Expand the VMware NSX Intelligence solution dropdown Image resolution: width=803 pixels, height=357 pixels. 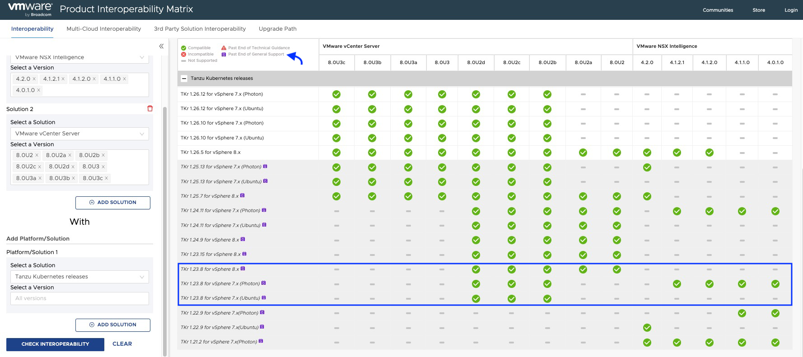point(79,58)
